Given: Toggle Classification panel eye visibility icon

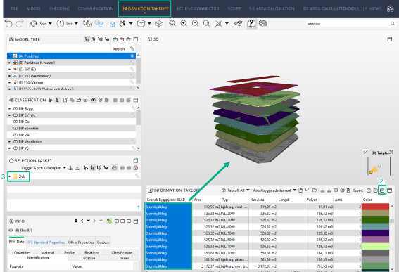Looking at the screenshot, I should [x=94, y=100].
